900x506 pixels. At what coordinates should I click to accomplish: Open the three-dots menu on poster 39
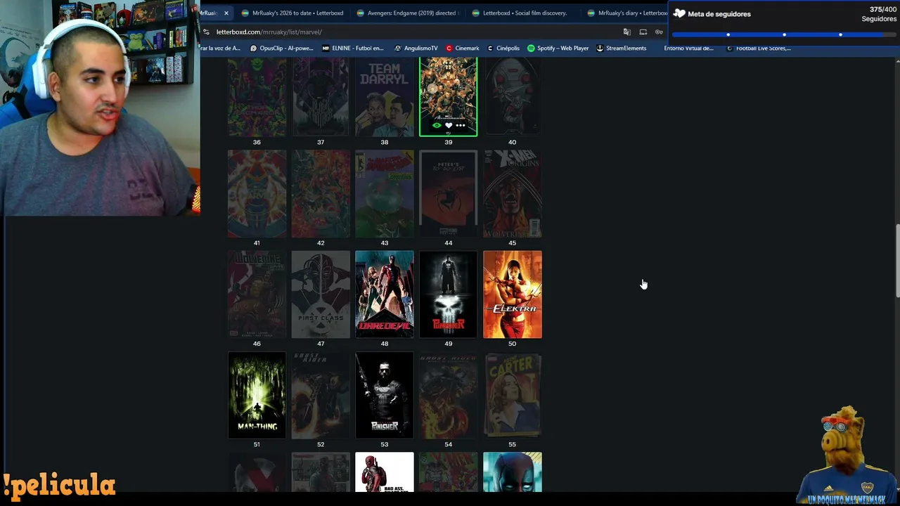pyautogui.click(x=461, y=125)
